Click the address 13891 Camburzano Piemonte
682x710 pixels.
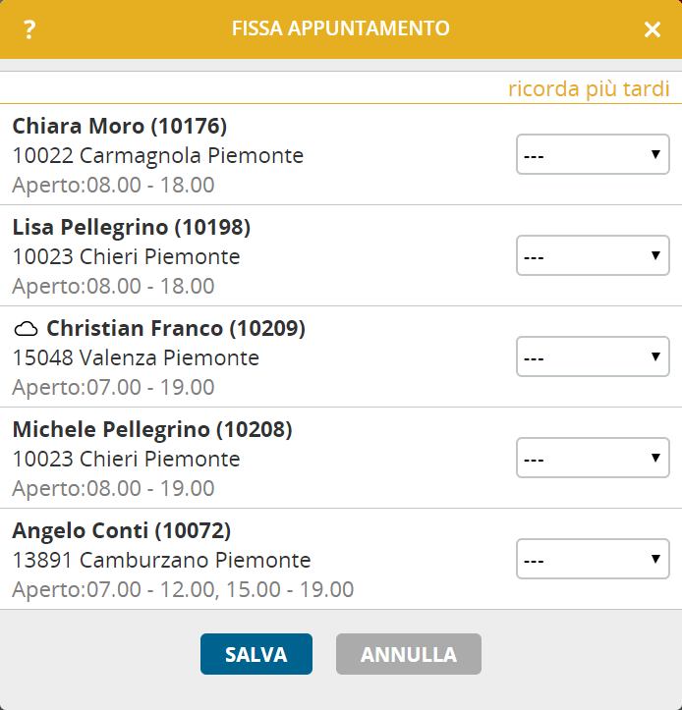pos(161,561)
